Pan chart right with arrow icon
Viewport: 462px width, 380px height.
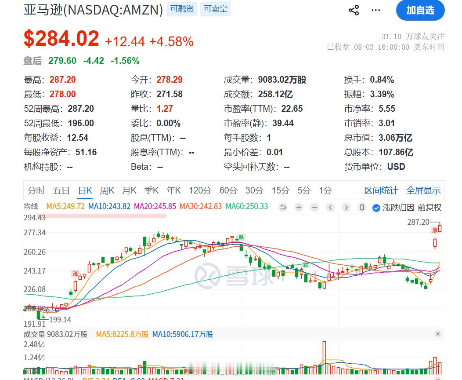(346, 208)
